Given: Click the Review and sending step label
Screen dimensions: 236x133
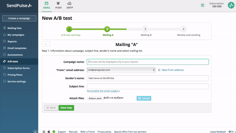Looking at the screenshot, I should click(189, 35).
